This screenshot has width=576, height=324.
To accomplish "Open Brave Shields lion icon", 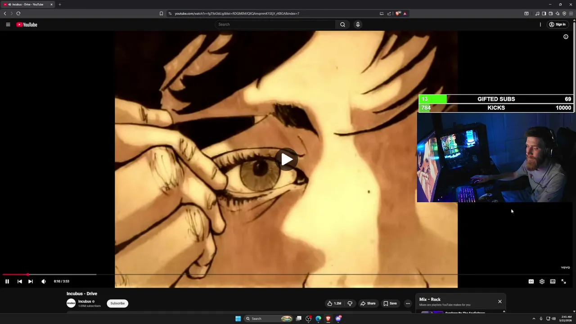I will 398,13.
